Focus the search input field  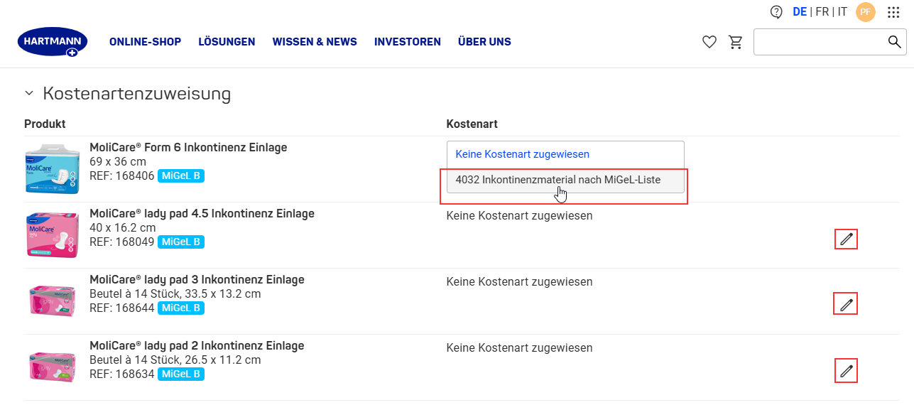(820, 42)
